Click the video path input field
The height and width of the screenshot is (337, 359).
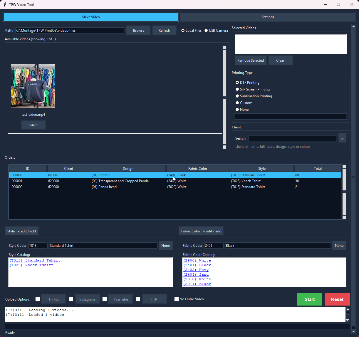point(70,31)
